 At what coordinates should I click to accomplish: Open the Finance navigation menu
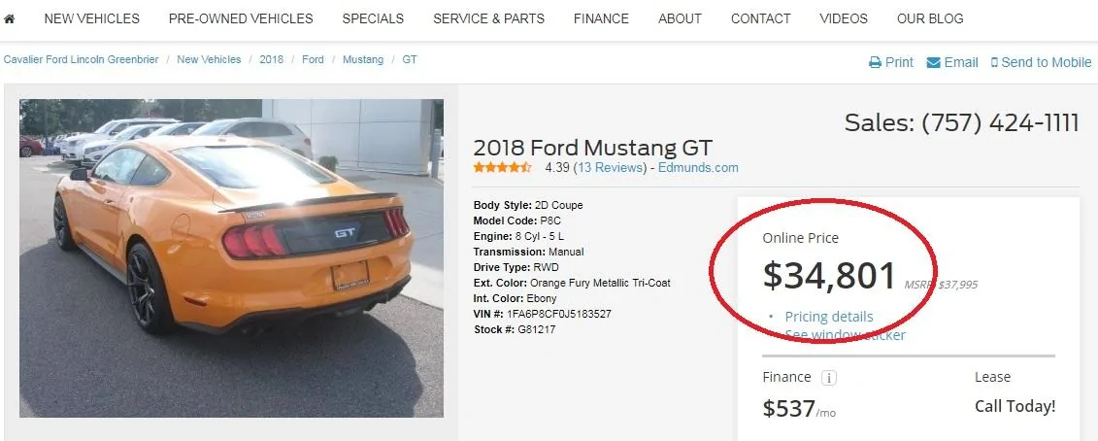pyautogui.click(x=601, y=18)
